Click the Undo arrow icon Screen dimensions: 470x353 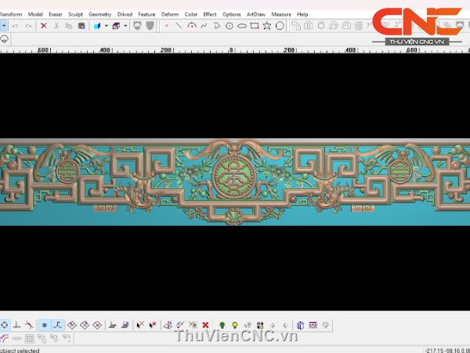pyautogui.click(x=16, y=26)
